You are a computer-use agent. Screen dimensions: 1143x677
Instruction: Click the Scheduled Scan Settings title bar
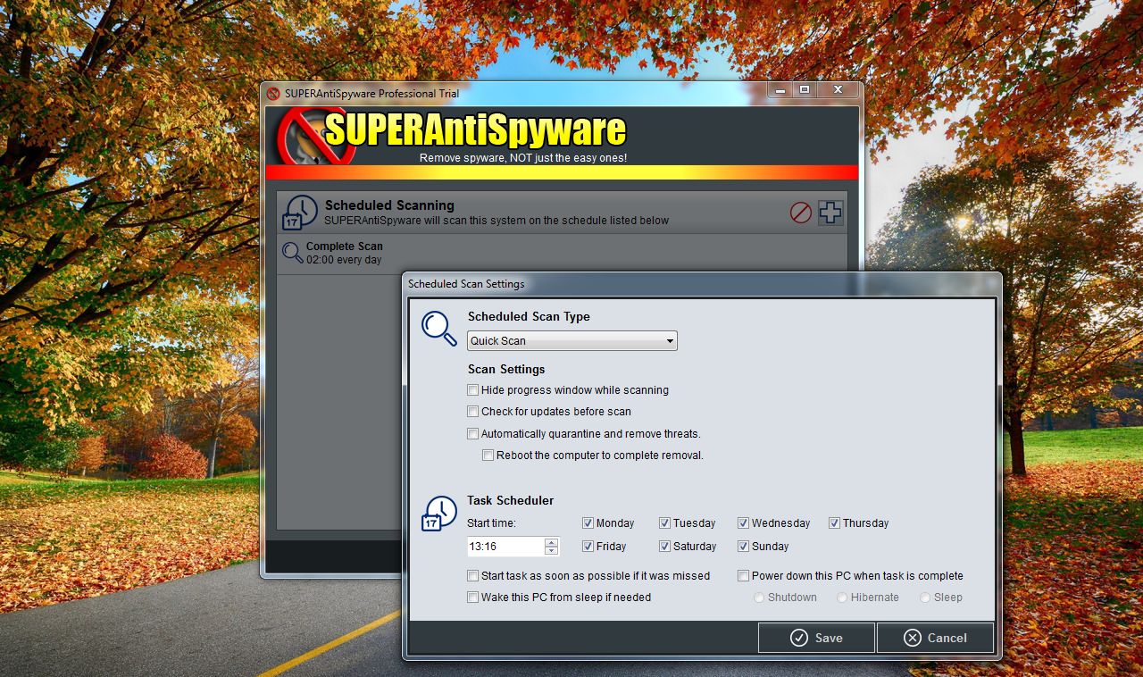[702, 284]
